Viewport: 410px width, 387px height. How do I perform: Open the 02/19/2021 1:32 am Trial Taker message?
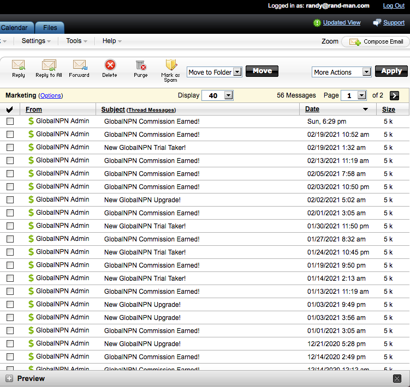point(145,148)
